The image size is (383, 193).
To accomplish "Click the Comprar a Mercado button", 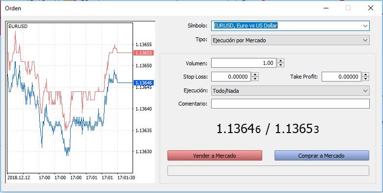I will (x=322, y=156).
